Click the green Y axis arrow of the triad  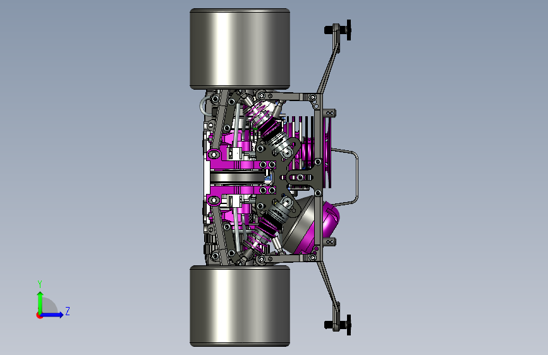point(40,302)
